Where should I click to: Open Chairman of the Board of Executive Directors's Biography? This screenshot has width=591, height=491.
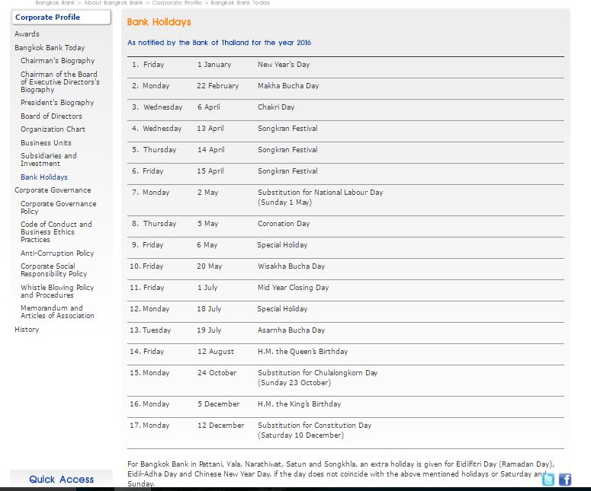point(60,81)
